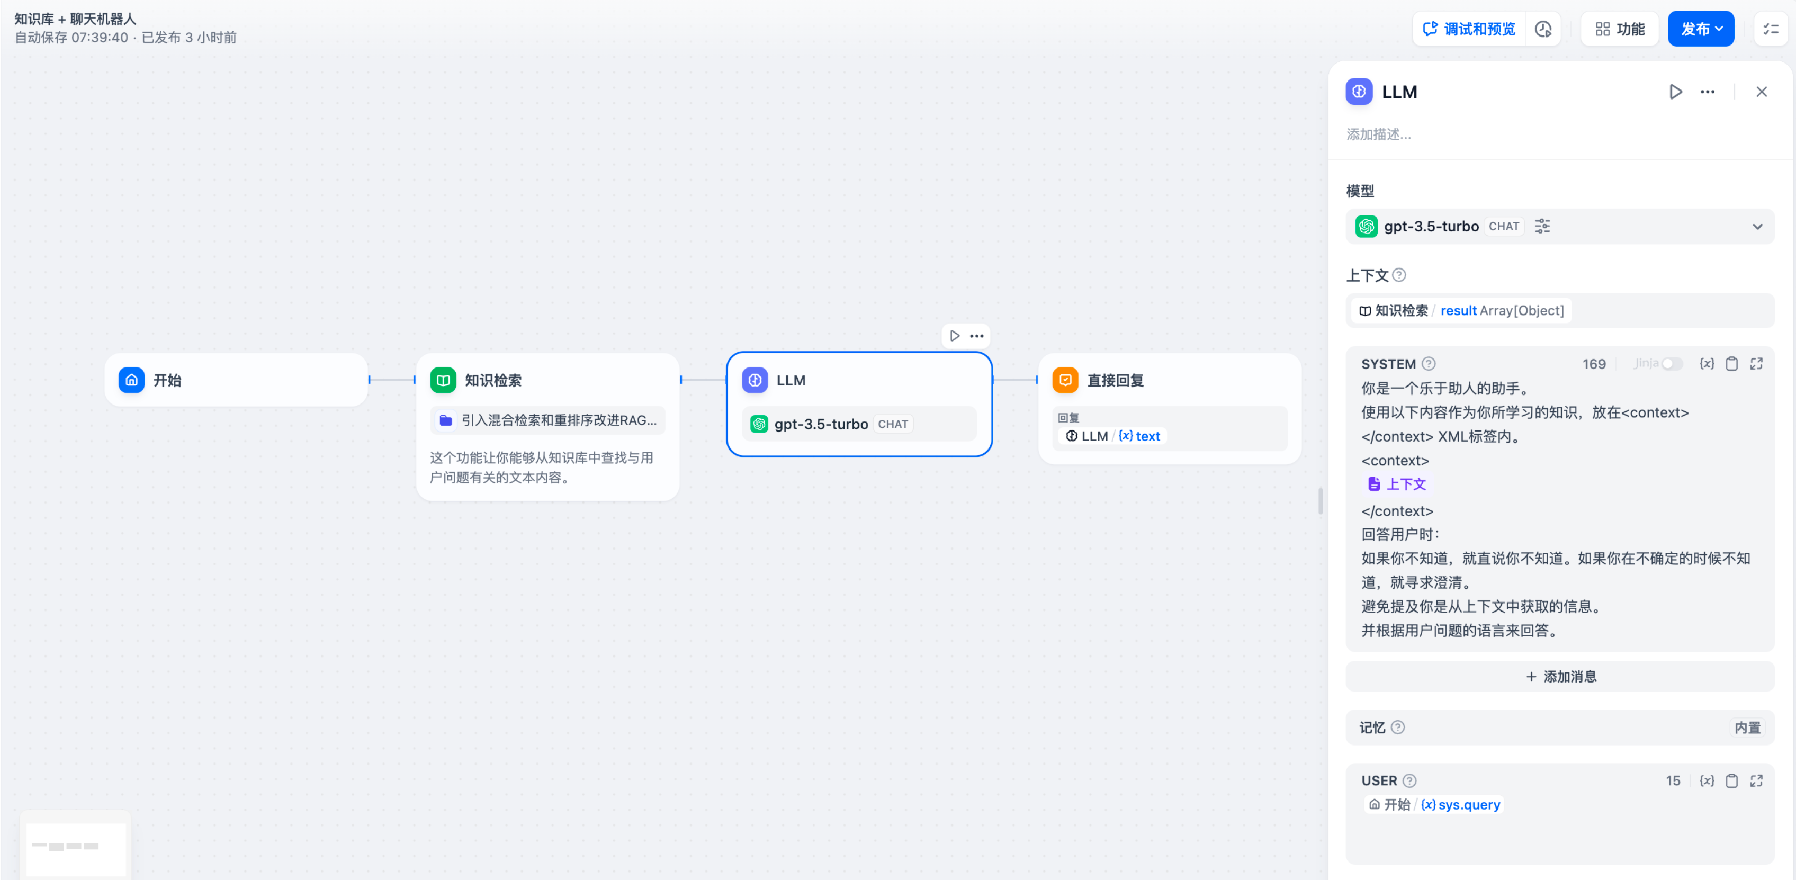Open the LLM panel more-options menu

[x=1708, y=92]
